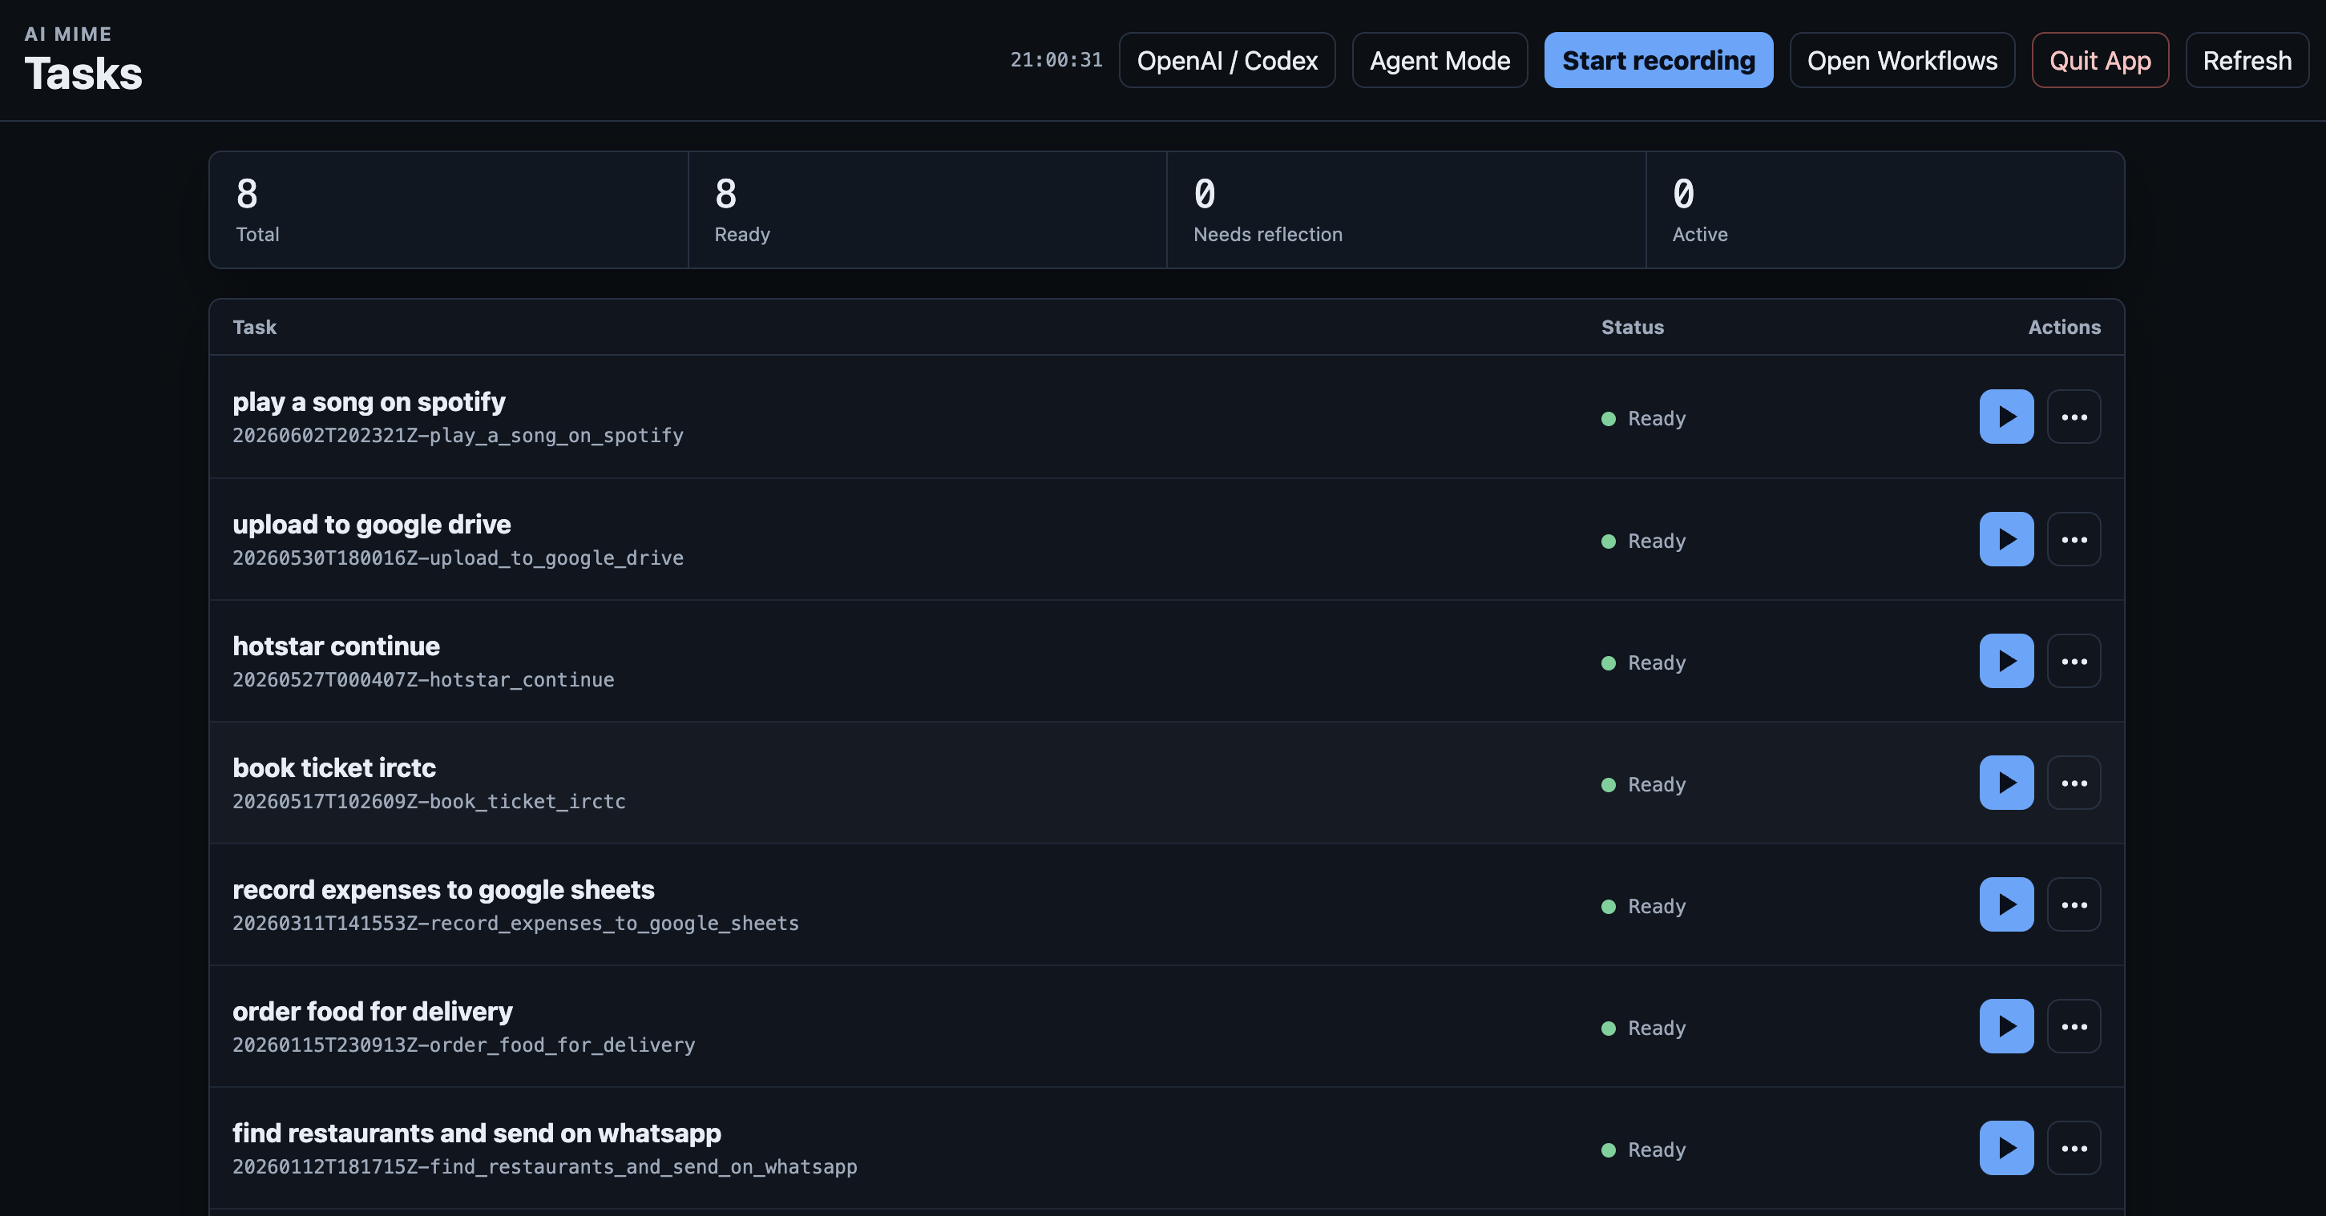Click the Actions column header
The height and width of the screenshot is (1216, 2326).
[x=2064, y=327]
